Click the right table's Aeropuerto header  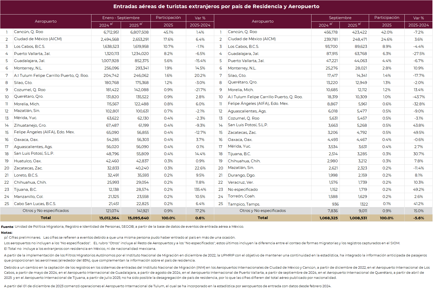[263, 21]
